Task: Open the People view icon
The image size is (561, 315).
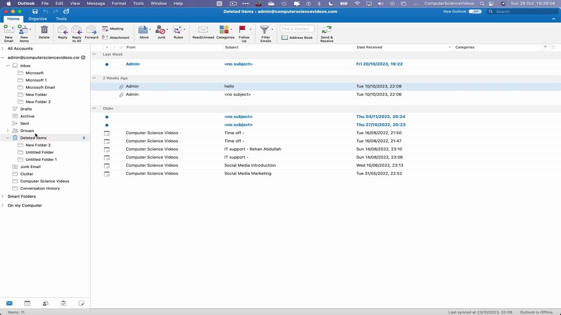Action: (45, 303)
